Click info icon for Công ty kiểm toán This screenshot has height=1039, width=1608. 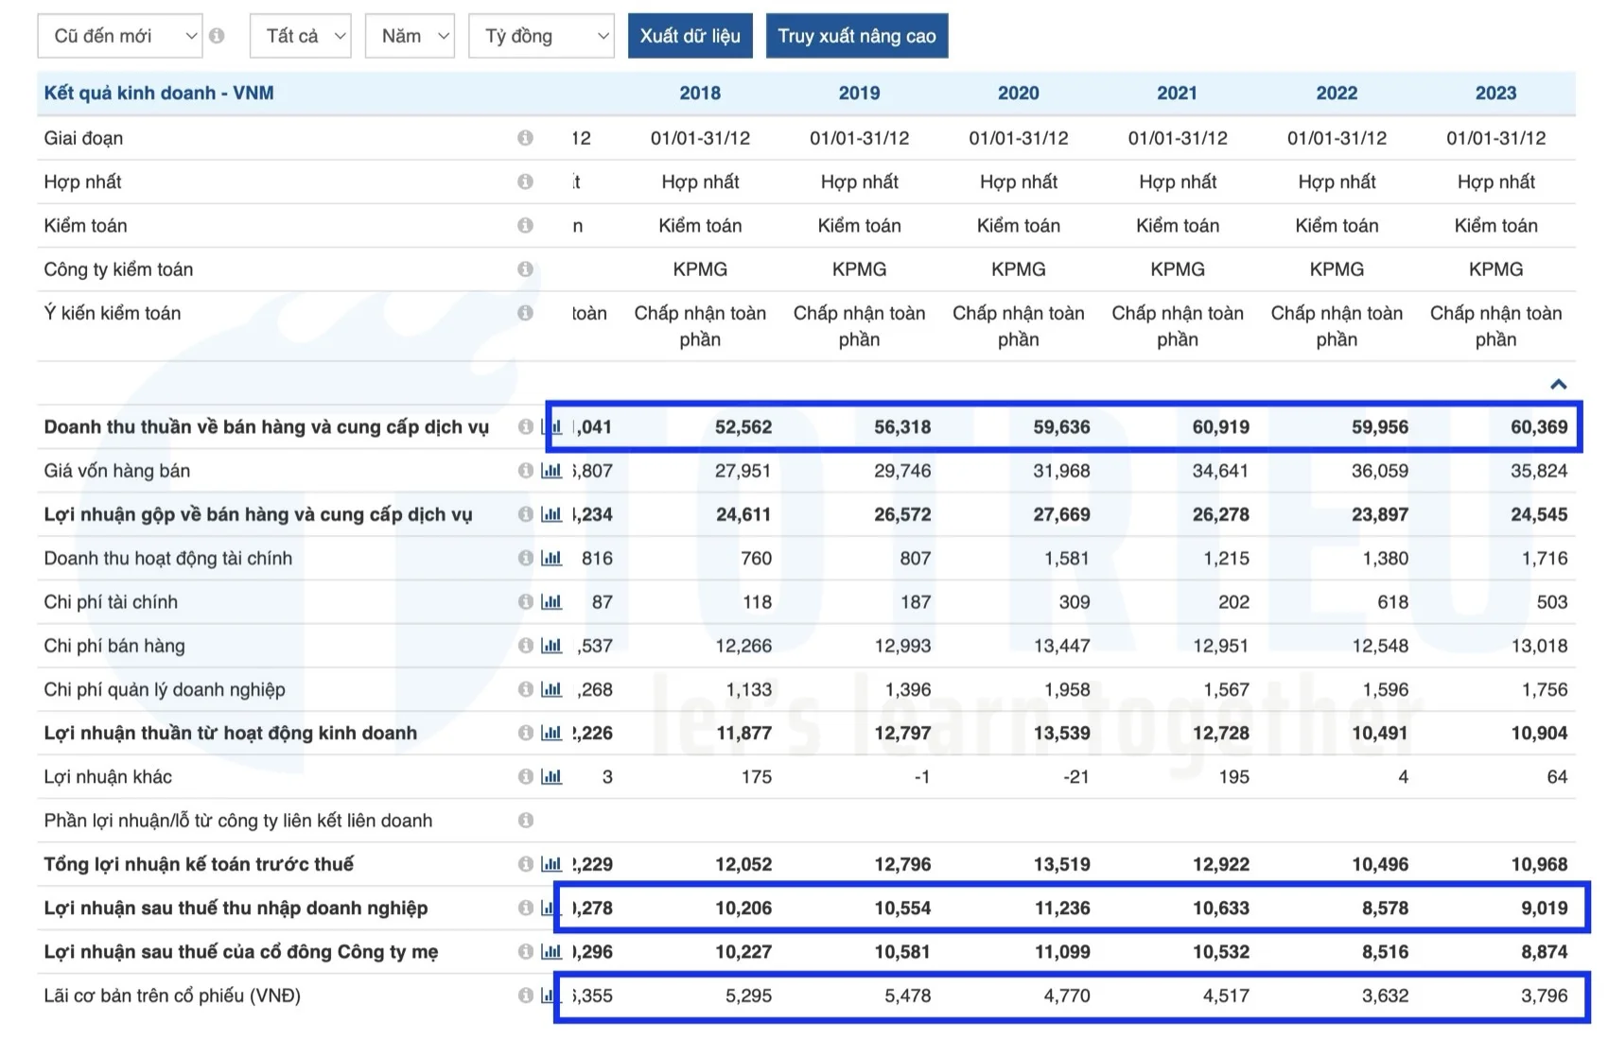click(x=525, y=269)
